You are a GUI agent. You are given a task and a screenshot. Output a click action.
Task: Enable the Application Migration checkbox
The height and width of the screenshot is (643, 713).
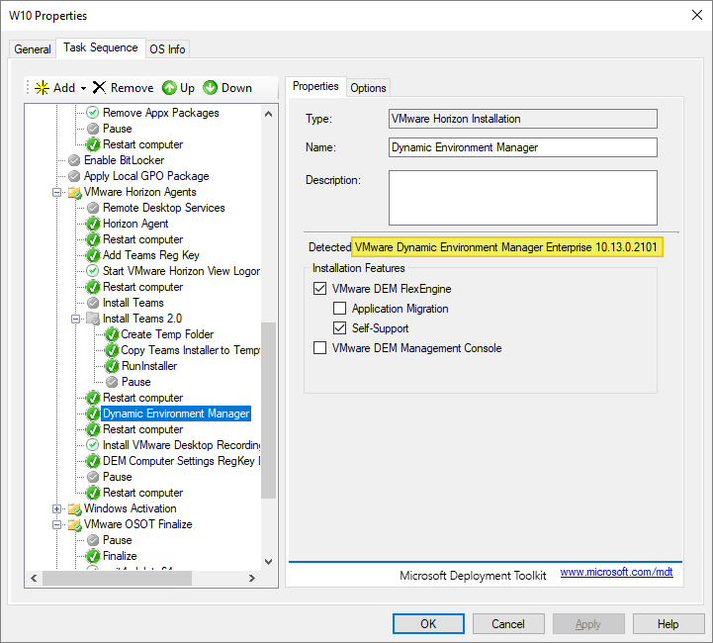(x=339, y=309)
